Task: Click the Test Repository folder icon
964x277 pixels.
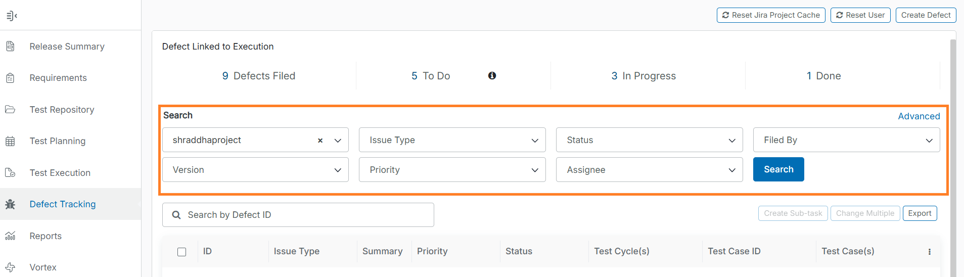Action: pyautogui.click(x=10, y=110)
